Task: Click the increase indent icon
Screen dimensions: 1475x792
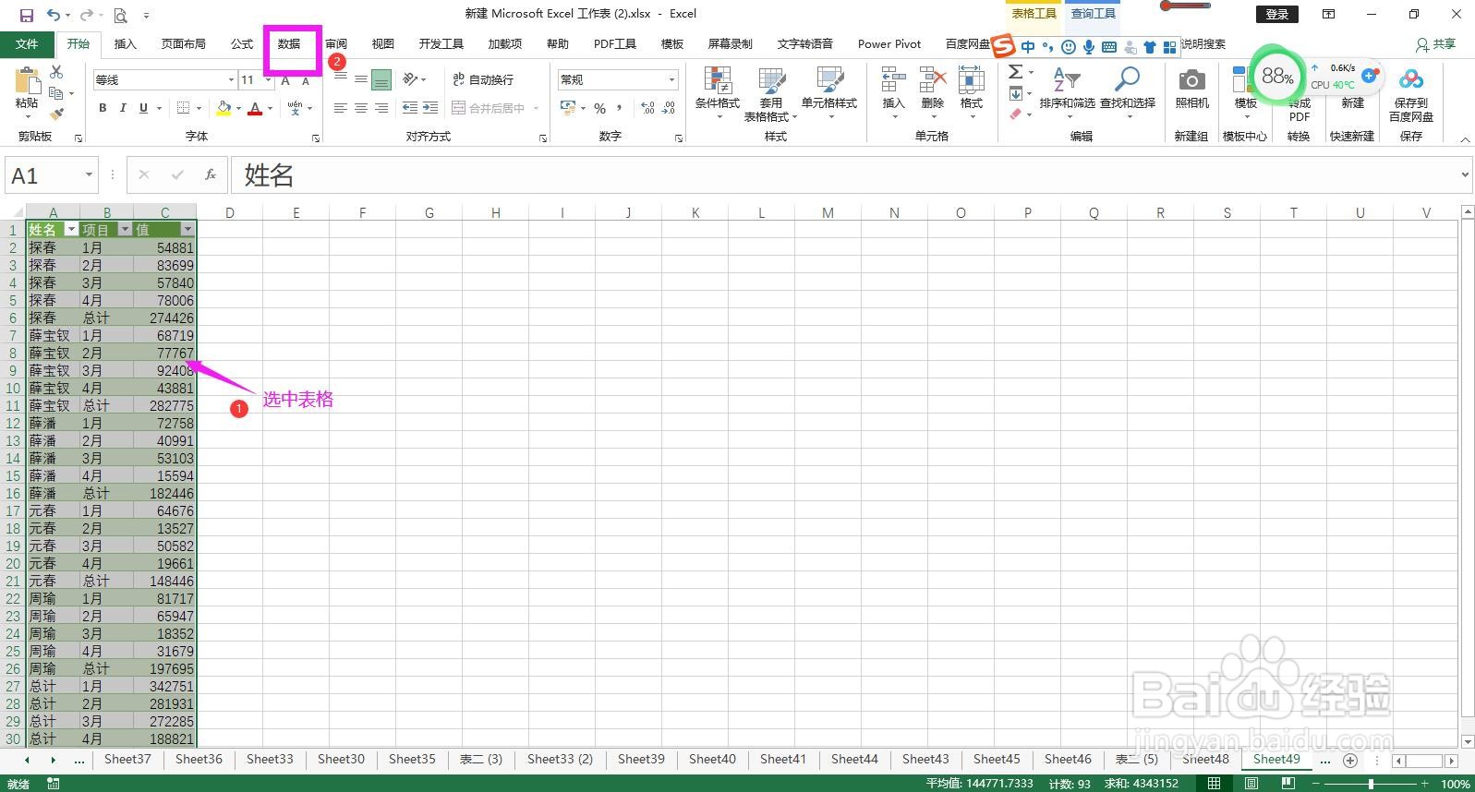Action: tap(430, 108)
